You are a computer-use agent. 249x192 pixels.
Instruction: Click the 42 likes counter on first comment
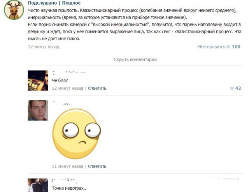coord(238,88)
